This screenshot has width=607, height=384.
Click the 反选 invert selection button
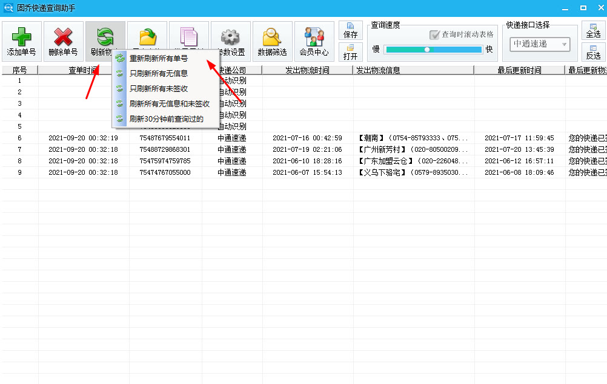point(593,52)
